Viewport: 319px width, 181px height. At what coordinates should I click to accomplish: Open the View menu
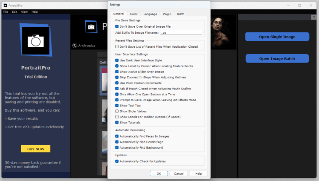pos(24,12)
